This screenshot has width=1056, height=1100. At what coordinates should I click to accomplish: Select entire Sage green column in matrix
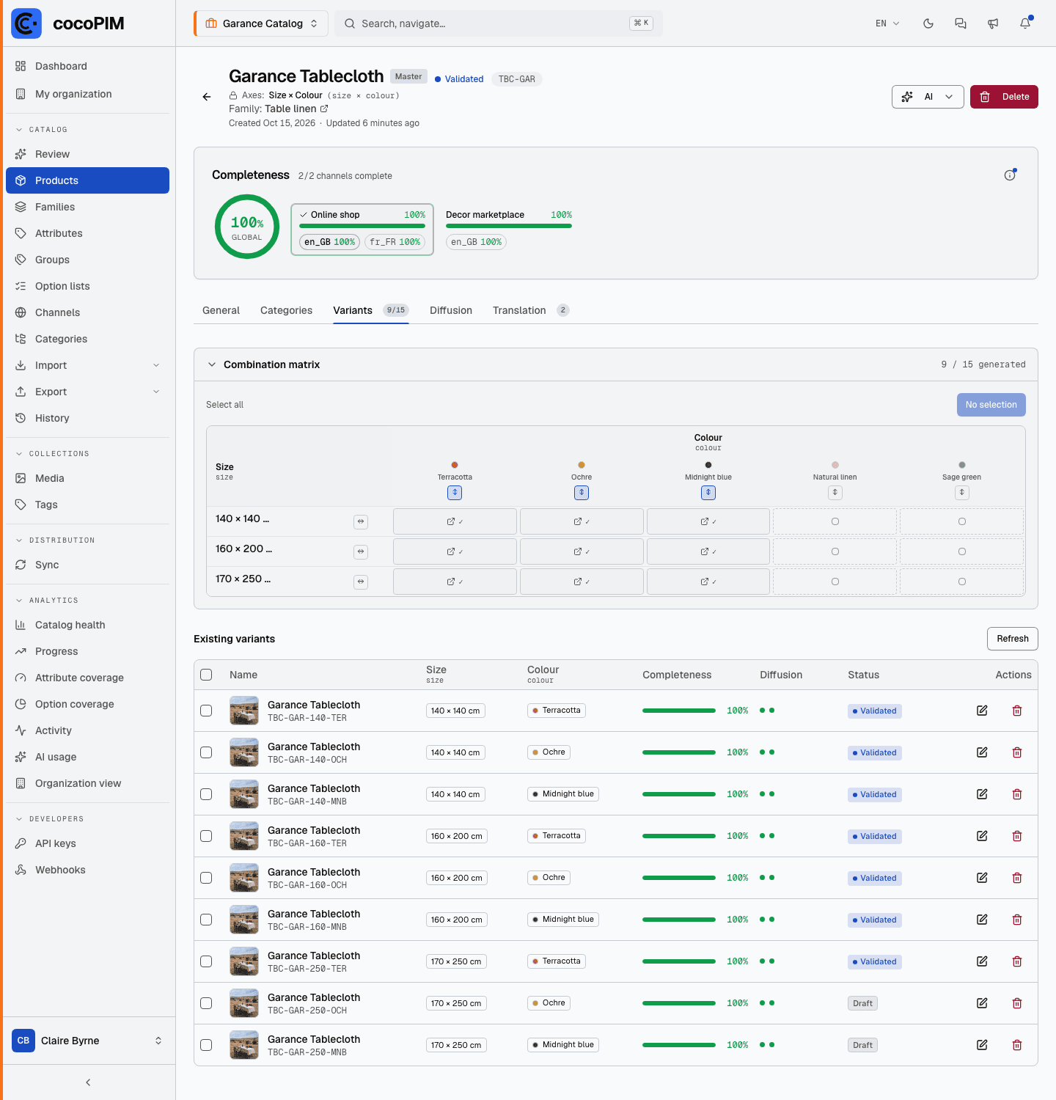[962, 493]
